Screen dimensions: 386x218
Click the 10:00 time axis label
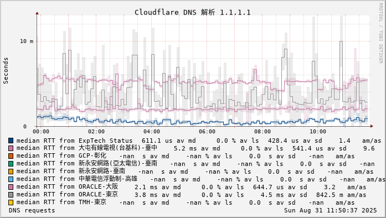click(318, 132)
